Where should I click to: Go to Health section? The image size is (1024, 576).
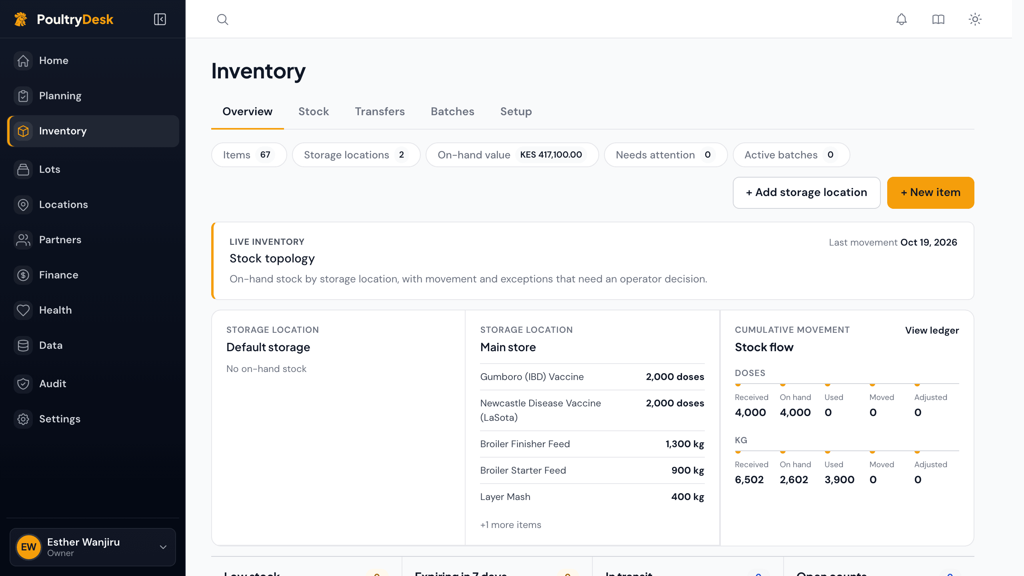click(x=93, y=310)
